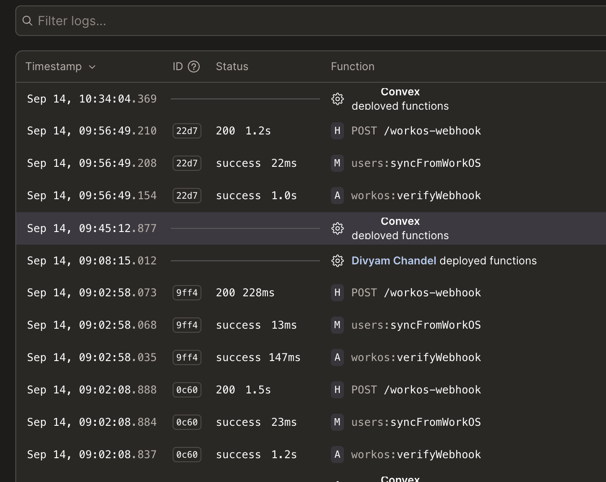This screenshot has width=606, height=482.
Task: Click 0c60 ID badge on 09:02:08.888 row
Action: (187, 390)
